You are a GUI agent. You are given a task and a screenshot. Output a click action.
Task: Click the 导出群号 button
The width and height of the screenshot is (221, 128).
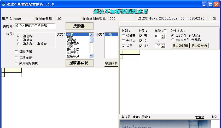coord(111,63)
